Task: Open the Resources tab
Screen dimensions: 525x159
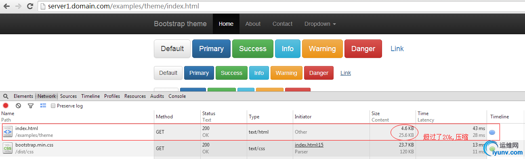Action: (x=135, y=96)
